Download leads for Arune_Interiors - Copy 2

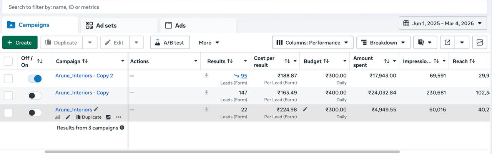point(206,76)
